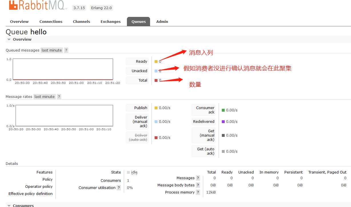Click the Redelivered 0.00/s value
The image size is (351, 207).
(232, 121)
